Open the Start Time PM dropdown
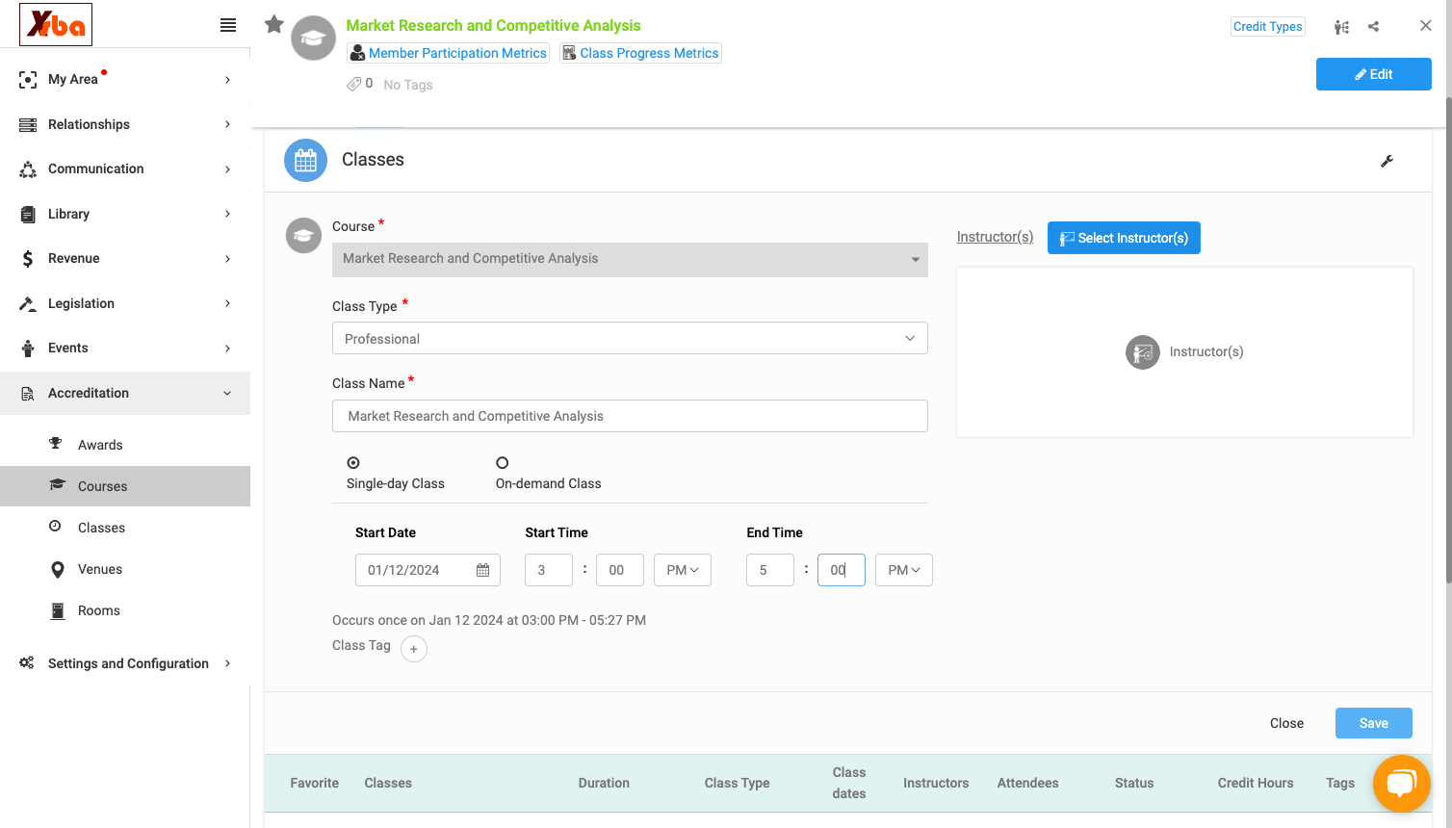Screen dimensions: 1452x828 [683, 570]
